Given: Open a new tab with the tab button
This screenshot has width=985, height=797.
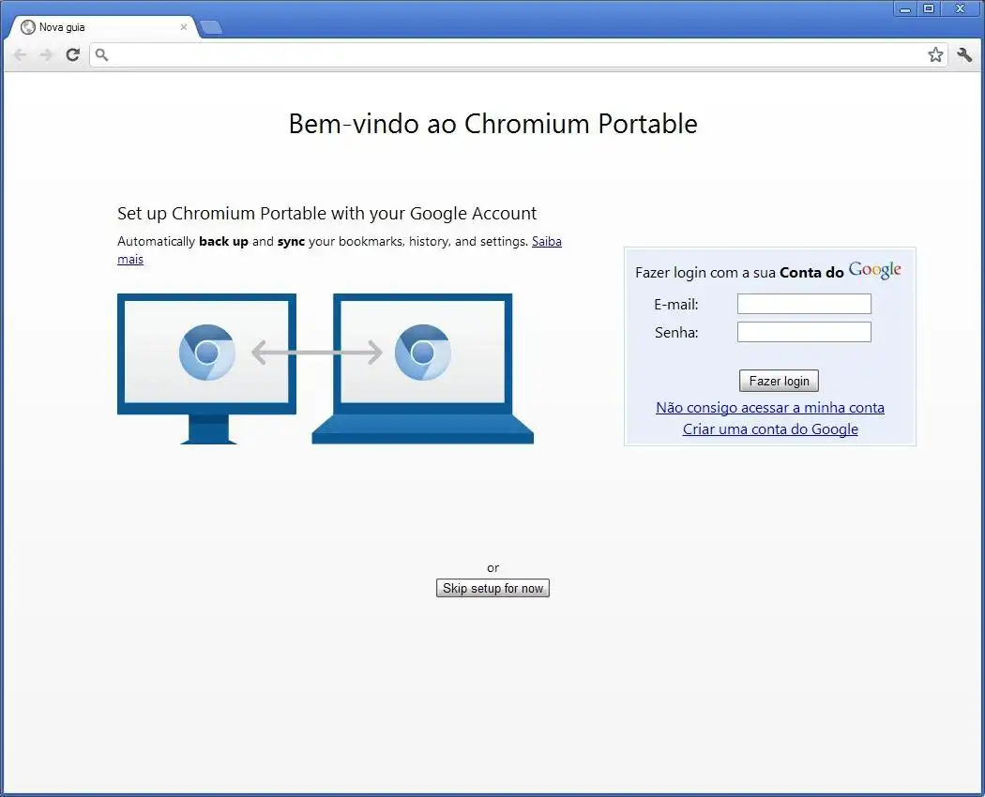Looking at the screenshot, I should tap(211, 27).
